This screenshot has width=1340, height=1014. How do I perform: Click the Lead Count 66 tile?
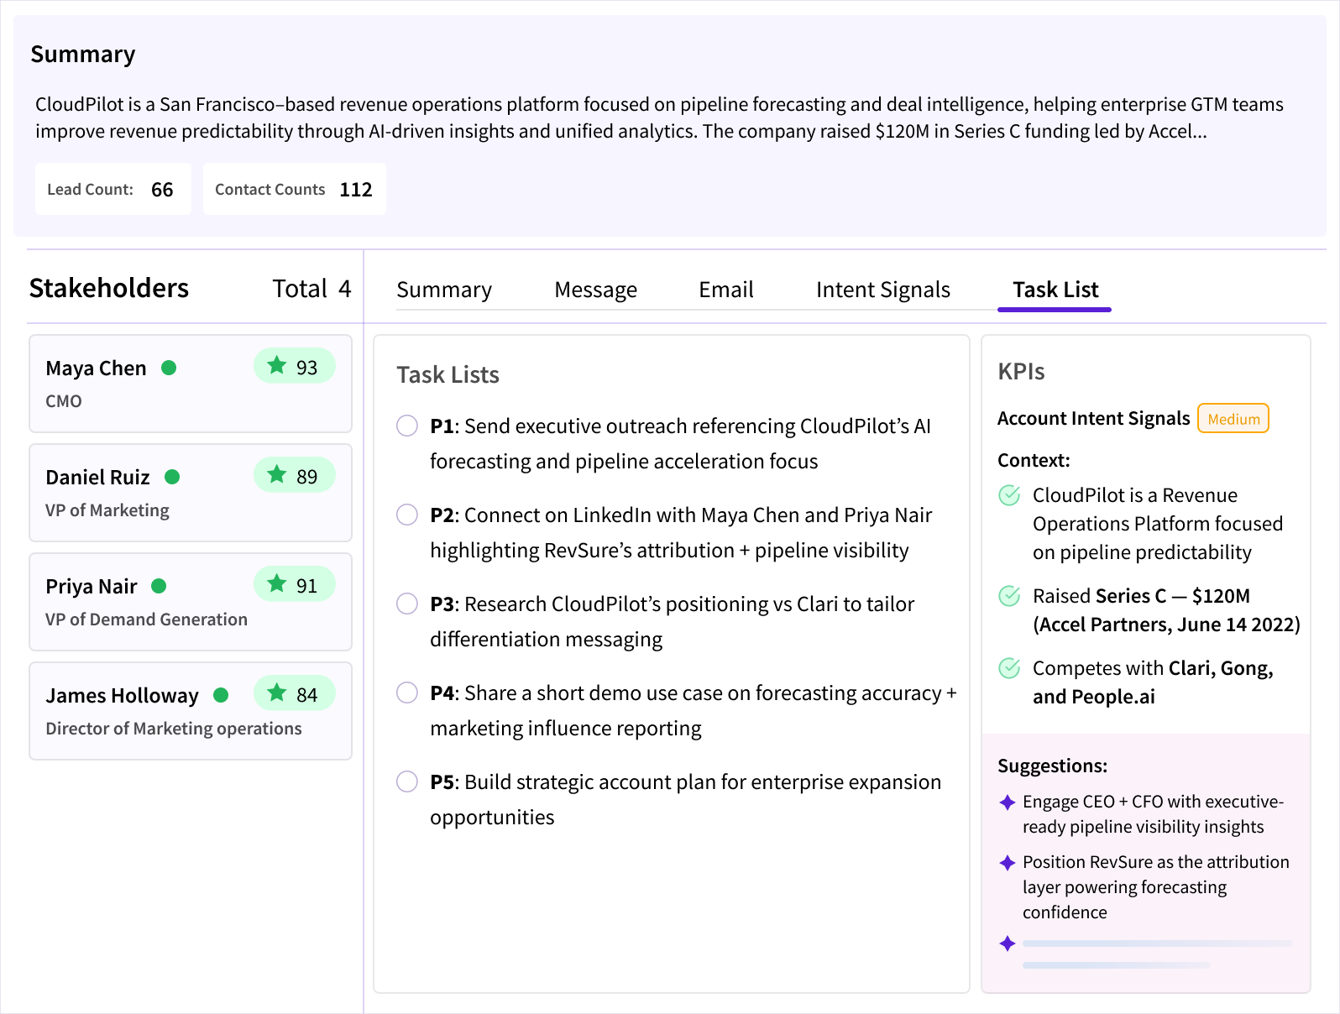113,189
